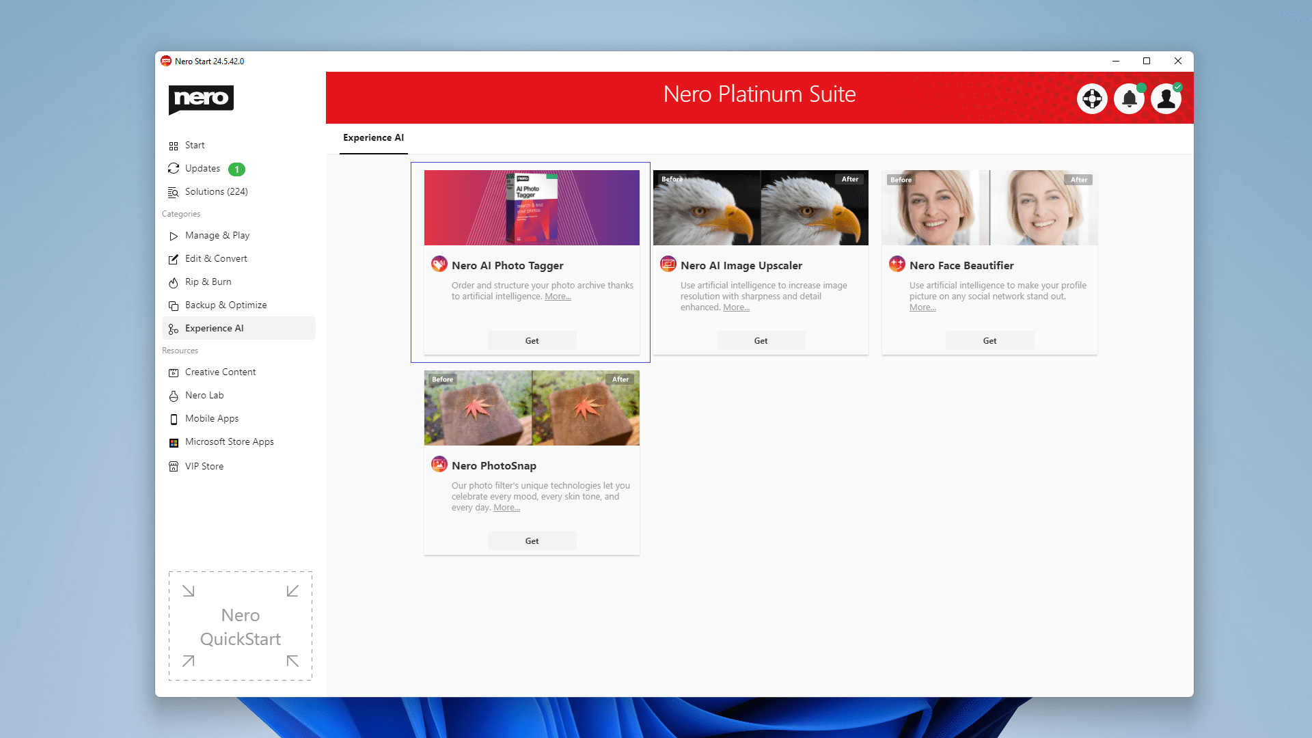Image resolution: width=1312 pixels, height=738 pixels.
Task: Click Get button for Nero PhotoSnap
Action: click(x=532, y=540)
